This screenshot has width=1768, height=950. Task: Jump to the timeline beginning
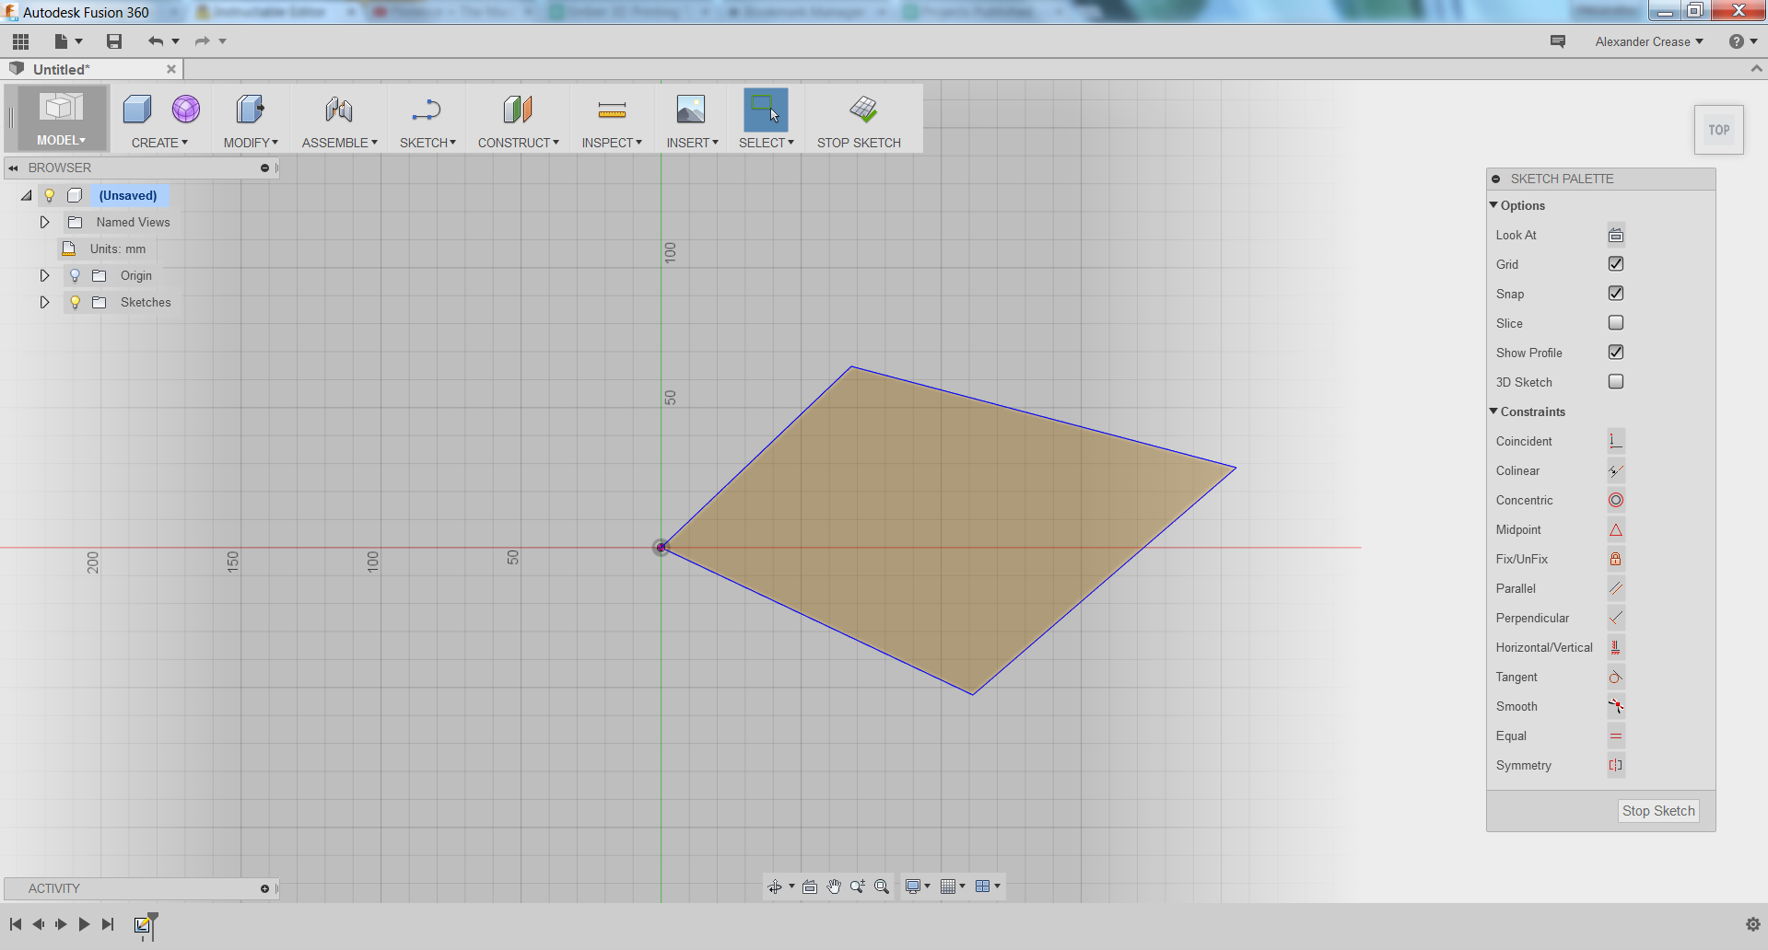point(16,924)
